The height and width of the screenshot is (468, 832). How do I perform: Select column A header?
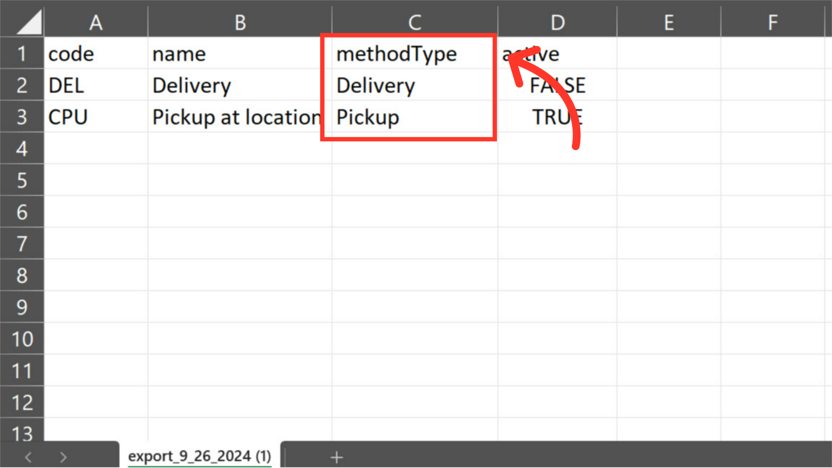(96, 22)
